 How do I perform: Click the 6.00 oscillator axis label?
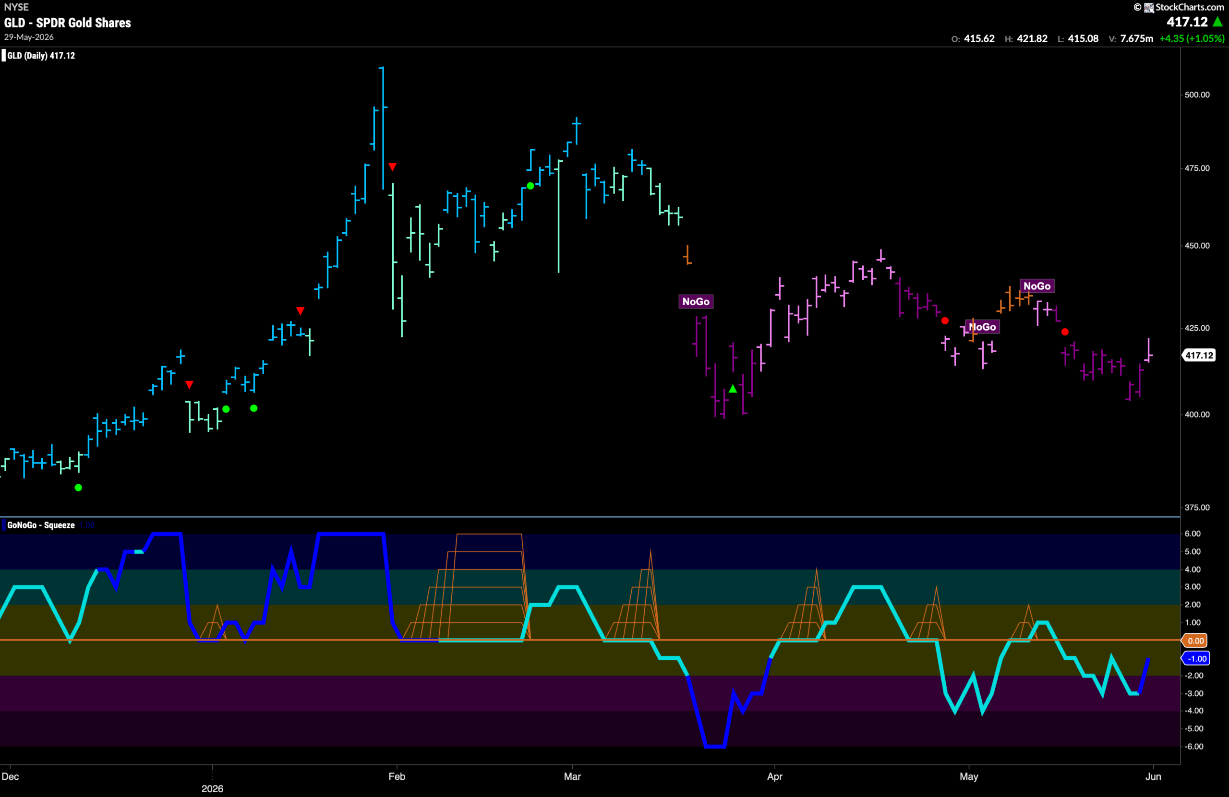(1193, 534)
